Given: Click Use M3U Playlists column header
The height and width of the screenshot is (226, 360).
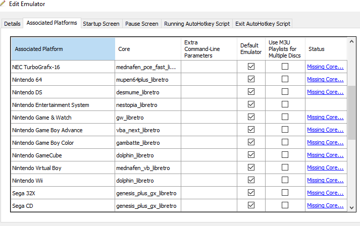Looking at the screenshot, I should coord(285,49).
